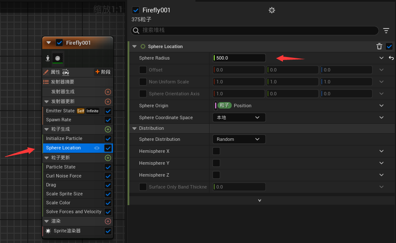The image size is (396, 243).
Task: Click the Infinite tag on Emitter State
Action: [x=93, y=111]
